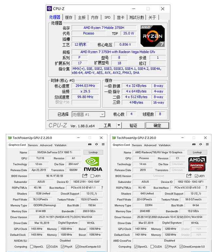This screenshot has height=252, width=218.
Task: Close the CPU-Z window
Action: pos(163,9)
